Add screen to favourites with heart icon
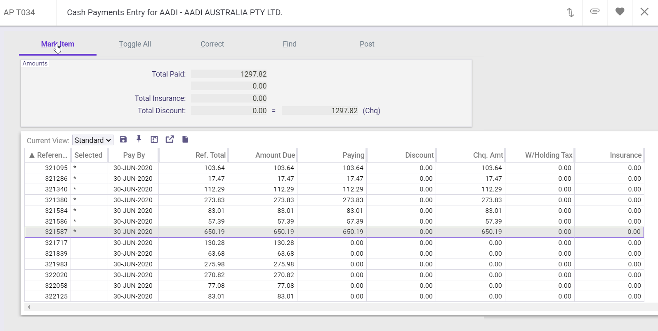 [x=620, y=12]
